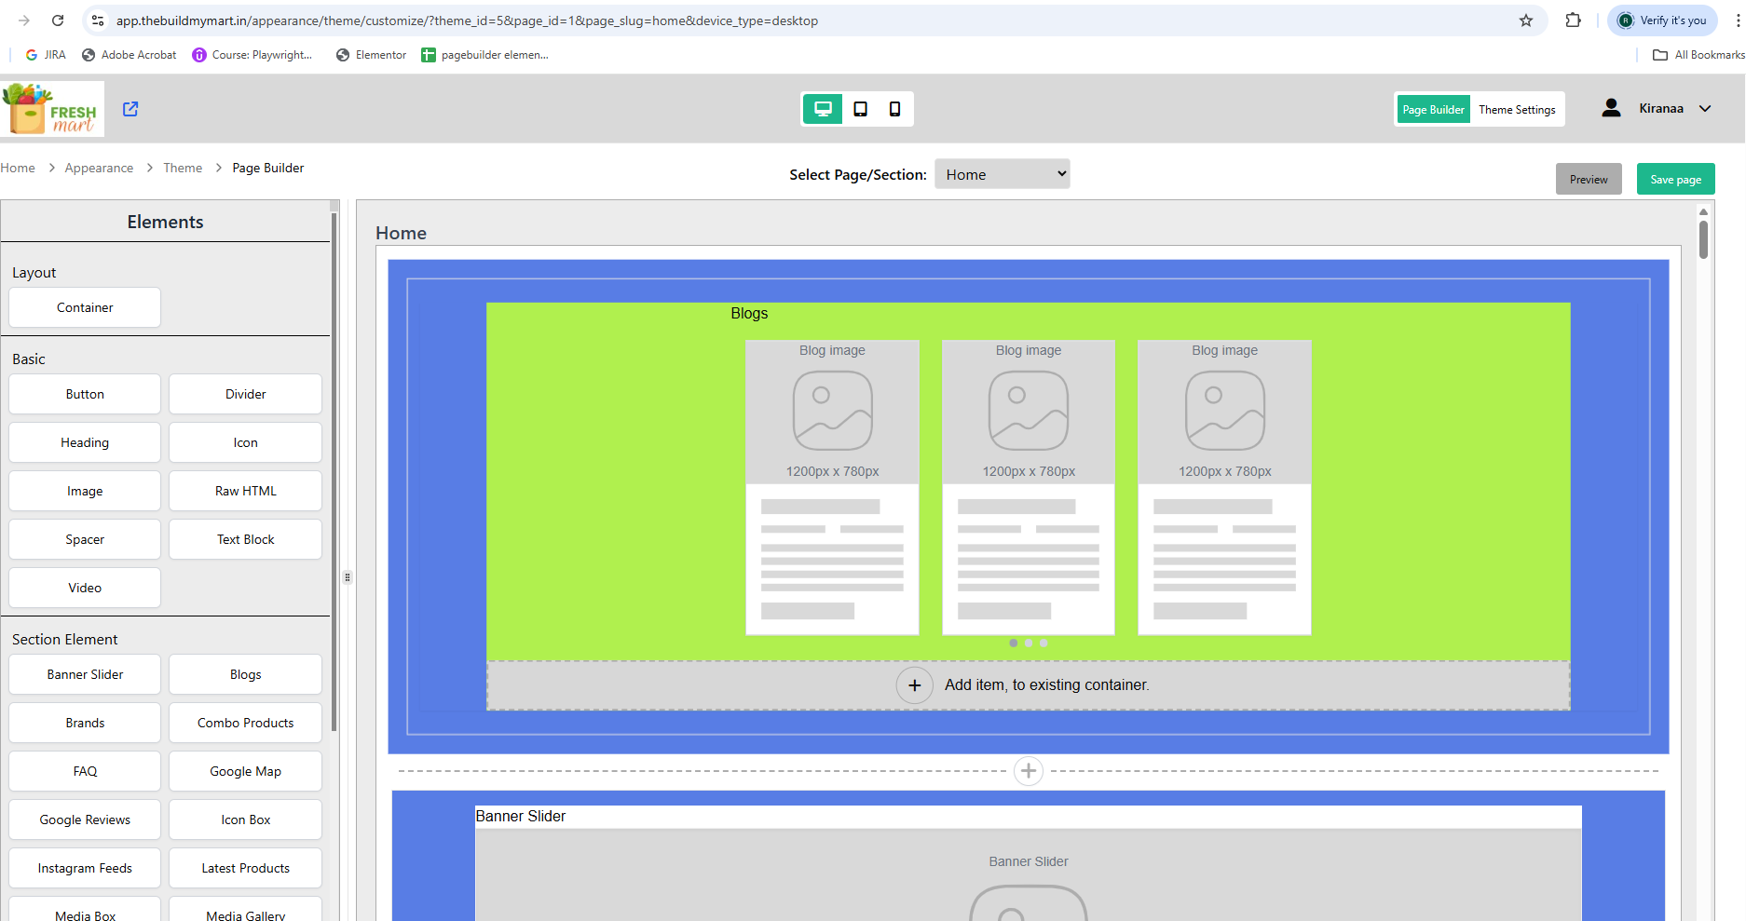Screen dimensions: 1746x921
Task: Select the Combo Products section element
Action: coord(246,723)
